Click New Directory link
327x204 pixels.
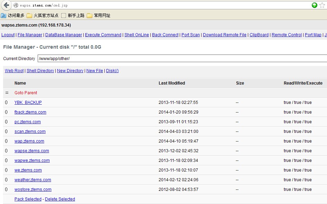70,70
